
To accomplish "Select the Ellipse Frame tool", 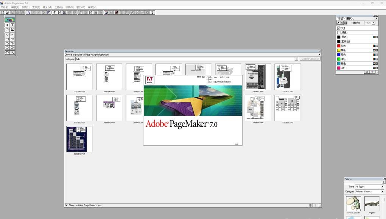I will [12, 43].
